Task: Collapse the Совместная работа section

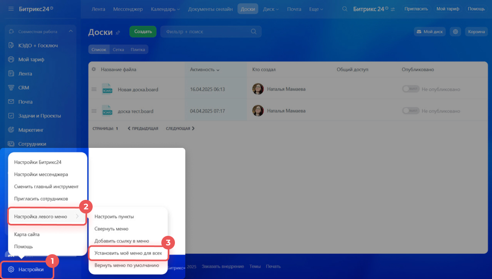Action: 71,31
